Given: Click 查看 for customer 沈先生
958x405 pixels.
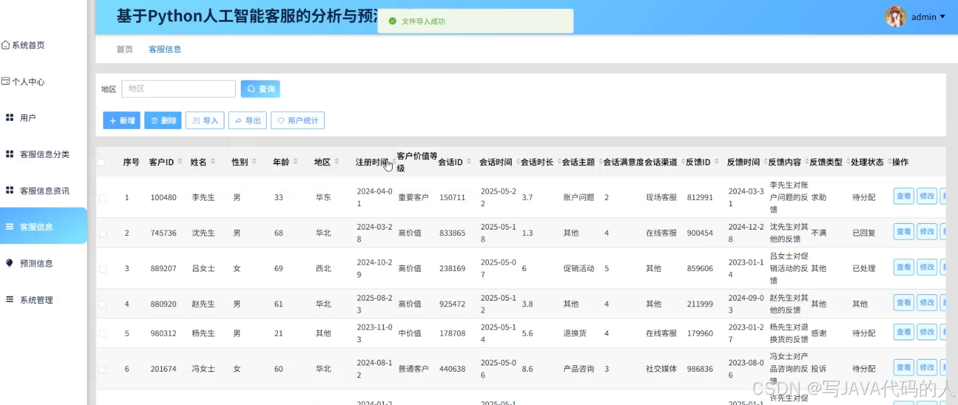Looking at the screenshot, I should [x=904, y=231].
